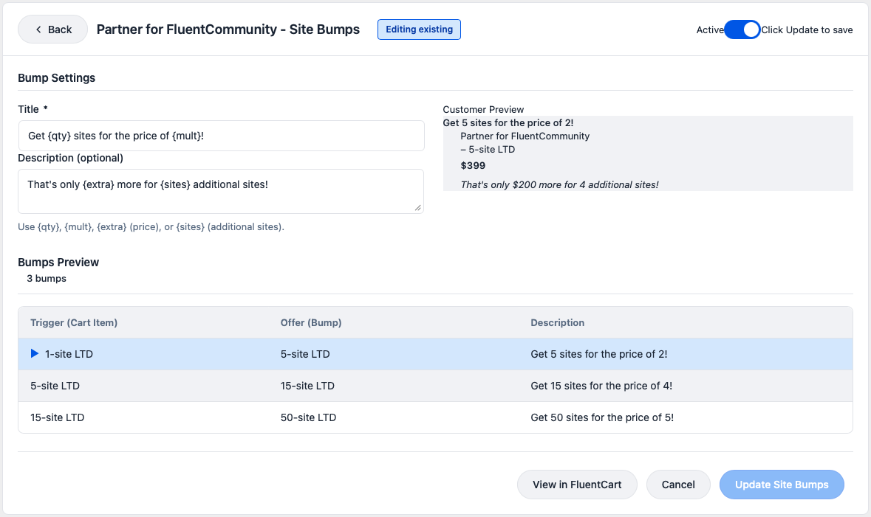The height and width of the screenshot is (517, 871).
Task: Toggle the Active switch off
Action: point(742,30)
